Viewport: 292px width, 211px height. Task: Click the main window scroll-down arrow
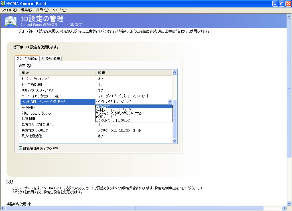[289, 203]
